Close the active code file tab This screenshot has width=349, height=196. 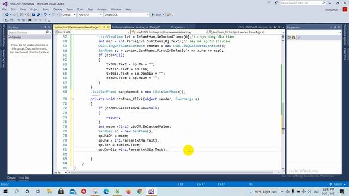(109, 27)
